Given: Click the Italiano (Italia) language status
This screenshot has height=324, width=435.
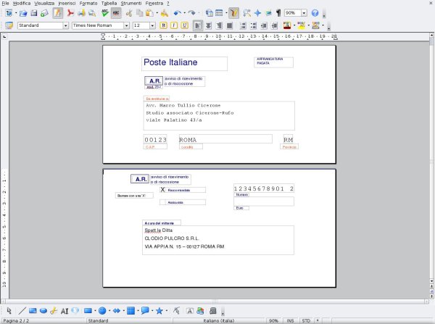Looking at the screenshot, I should coord(219,320).
